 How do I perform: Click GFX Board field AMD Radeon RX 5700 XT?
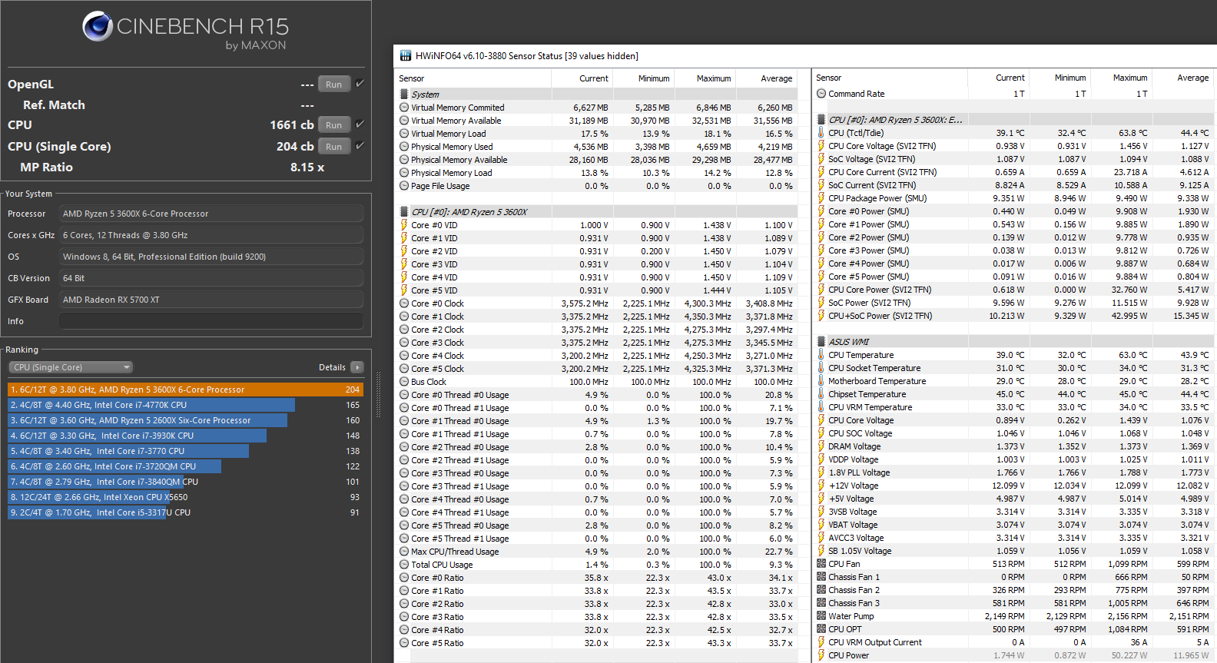click(x=211, y=300)
